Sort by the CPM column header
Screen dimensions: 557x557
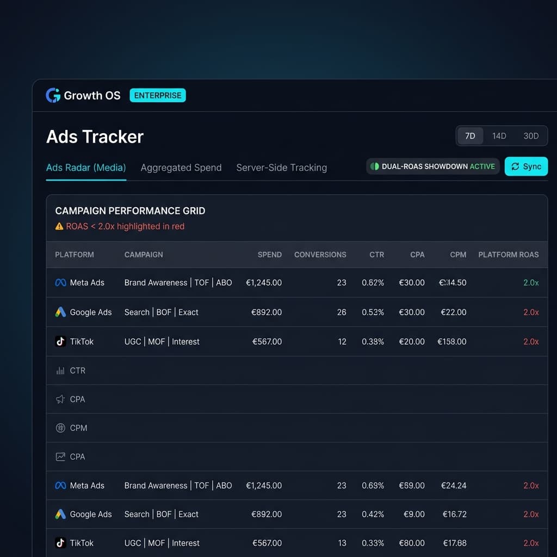[x=458, y=255]
